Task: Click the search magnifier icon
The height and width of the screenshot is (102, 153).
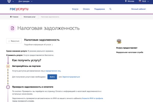Action: point(110,9)
